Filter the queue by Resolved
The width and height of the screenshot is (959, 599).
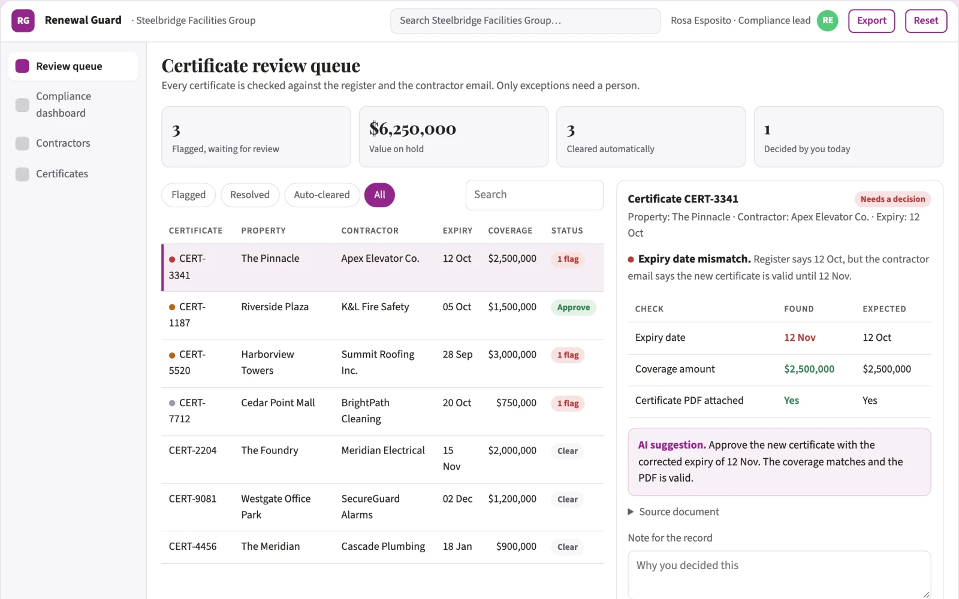(x=250, y=195)
